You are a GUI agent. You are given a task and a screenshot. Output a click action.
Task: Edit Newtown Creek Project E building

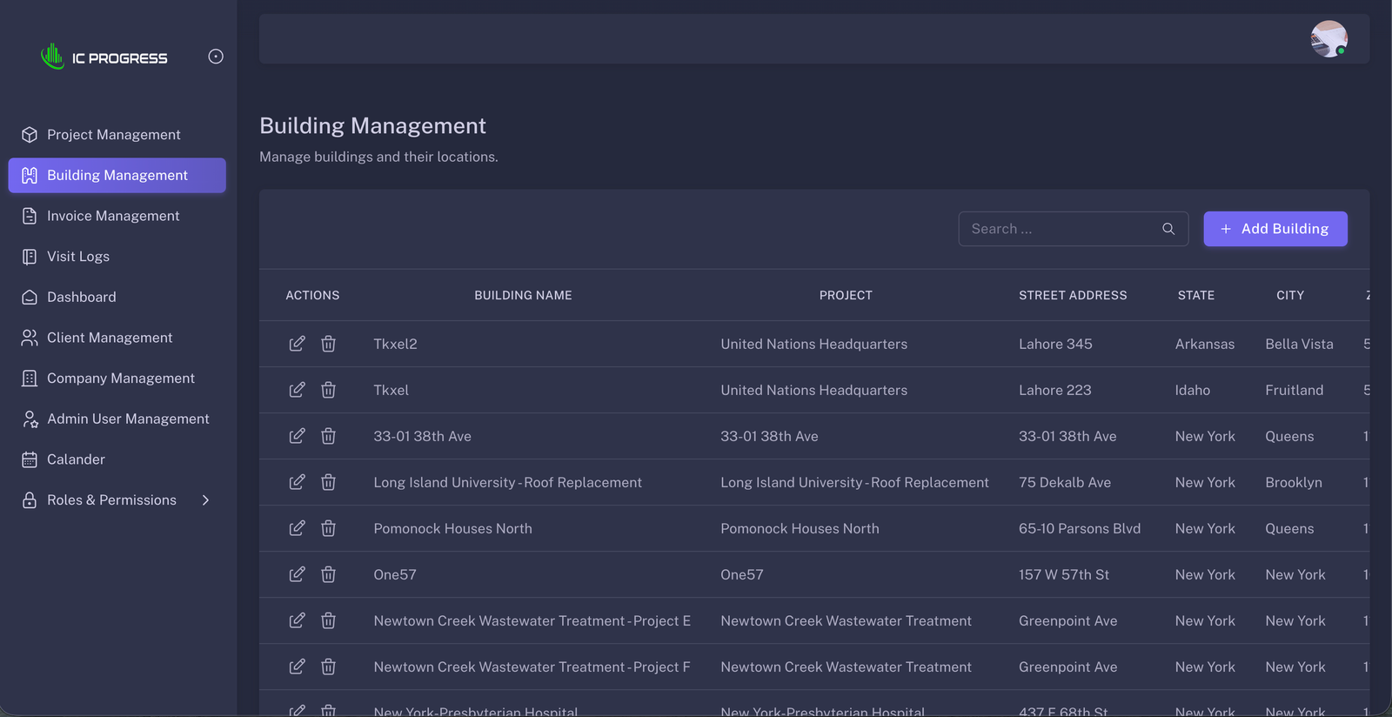(x=297, y=620)
